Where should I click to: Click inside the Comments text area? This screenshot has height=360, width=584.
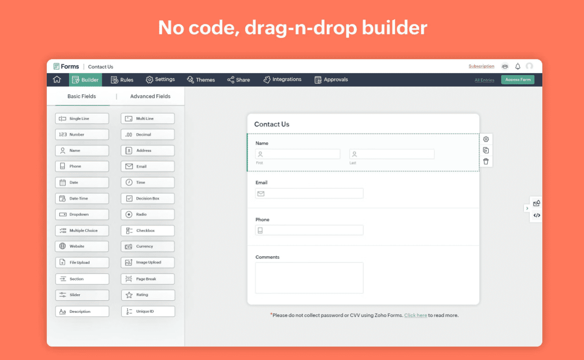[309, 278]
